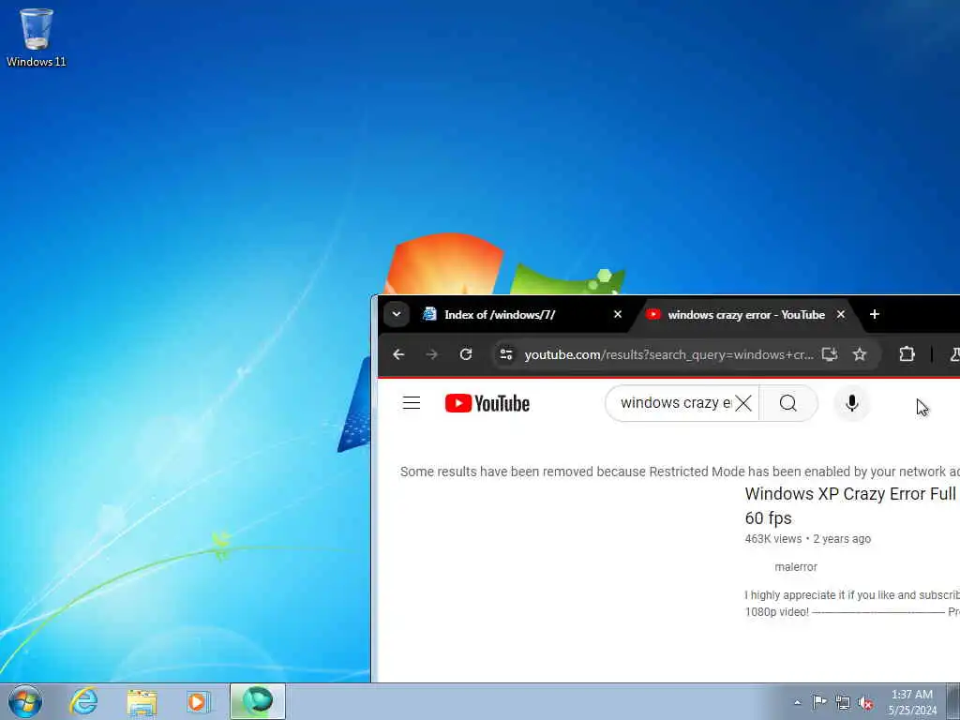Close the Index of /windows/7/ tab
960x720 pixels.
pos(618,314)
